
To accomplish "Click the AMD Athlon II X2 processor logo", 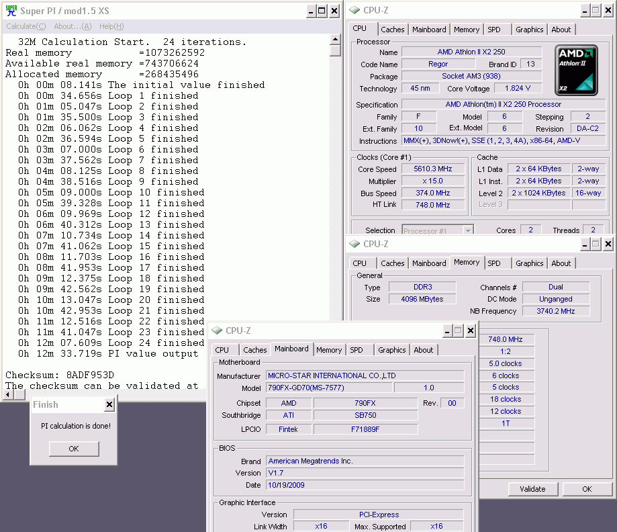I will coord(576,70).
